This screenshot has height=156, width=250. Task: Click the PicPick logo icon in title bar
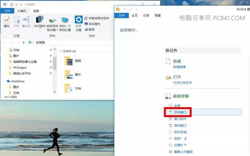(x=118, y=9)
